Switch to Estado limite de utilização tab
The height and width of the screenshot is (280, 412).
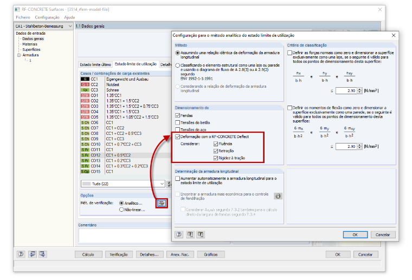tap(136, 64)
